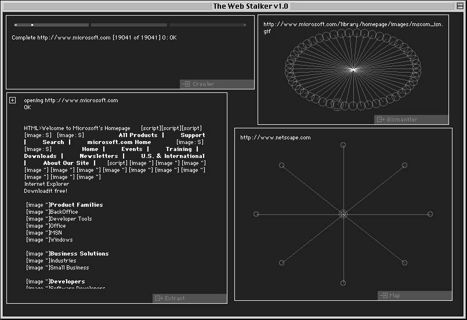Click the leftmost node in the Map
Image resolution: width=467 pixels, height=320 pixels.
click(x=256, y=214)
